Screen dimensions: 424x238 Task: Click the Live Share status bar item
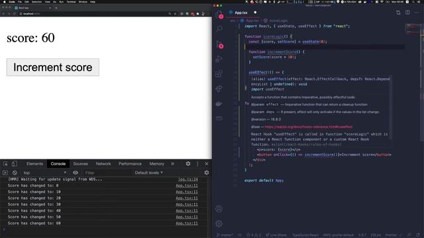[276, 235]
